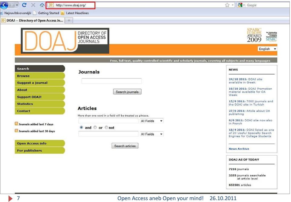The image size is (291, 202).
Task: Select the 'not' radio button
Action: pos(106,127)
